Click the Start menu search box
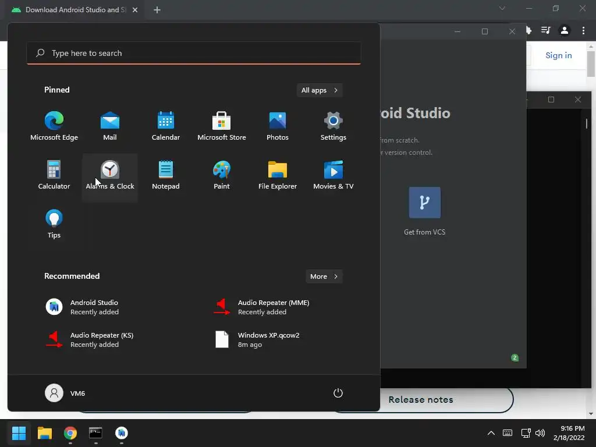 [194, 53]
